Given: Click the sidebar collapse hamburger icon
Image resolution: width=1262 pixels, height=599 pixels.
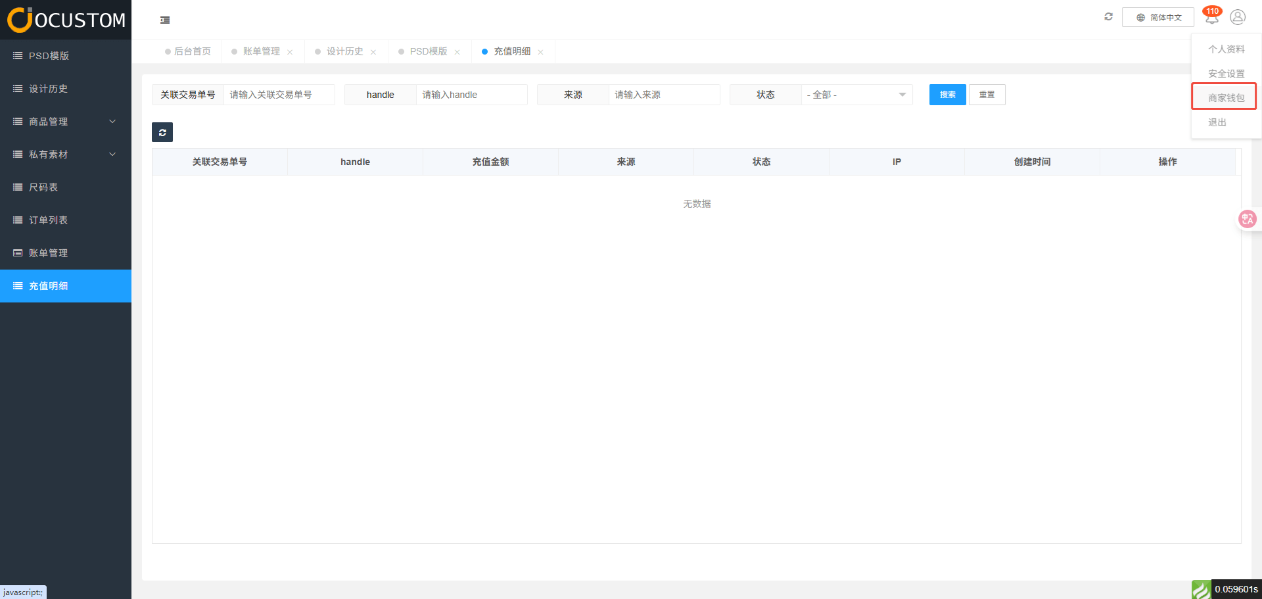Looking at the screenshot, I should (165, 20).
